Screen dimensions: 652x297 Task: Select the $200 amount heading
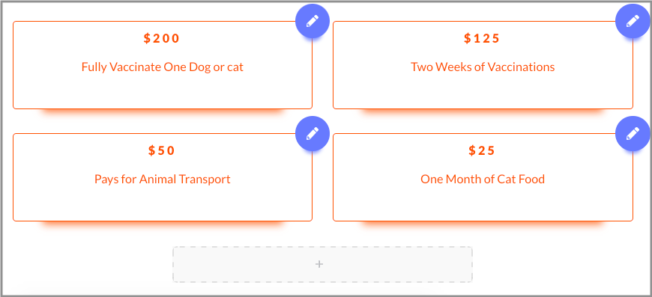point(162,38)
